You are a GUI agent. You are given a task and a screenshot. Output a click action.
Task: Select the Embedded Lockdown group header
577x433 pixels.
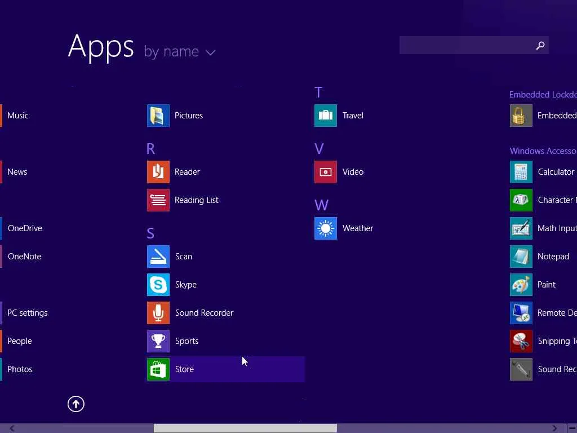[x=543, y=95]
